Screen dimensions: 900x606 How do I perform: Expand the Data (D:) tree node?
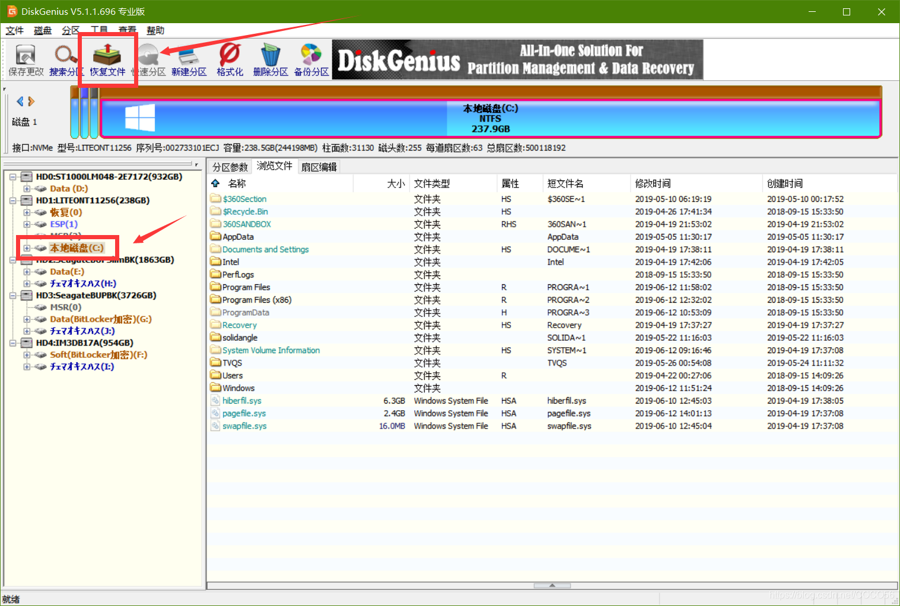[x=27, y=189]
